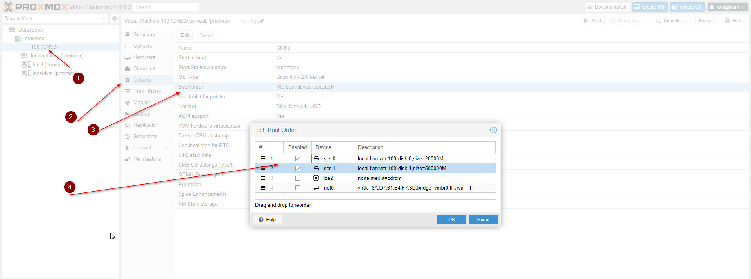Select Snapshots in the VM side menu

point(145,136)
